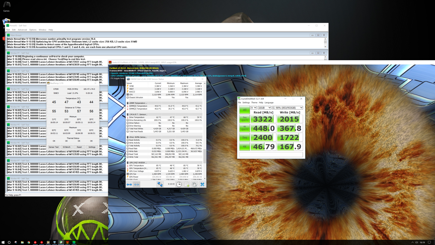Viewport: 435px width, 245px height.
Task: Click the Windows Start button
Action: coord(3,242)
